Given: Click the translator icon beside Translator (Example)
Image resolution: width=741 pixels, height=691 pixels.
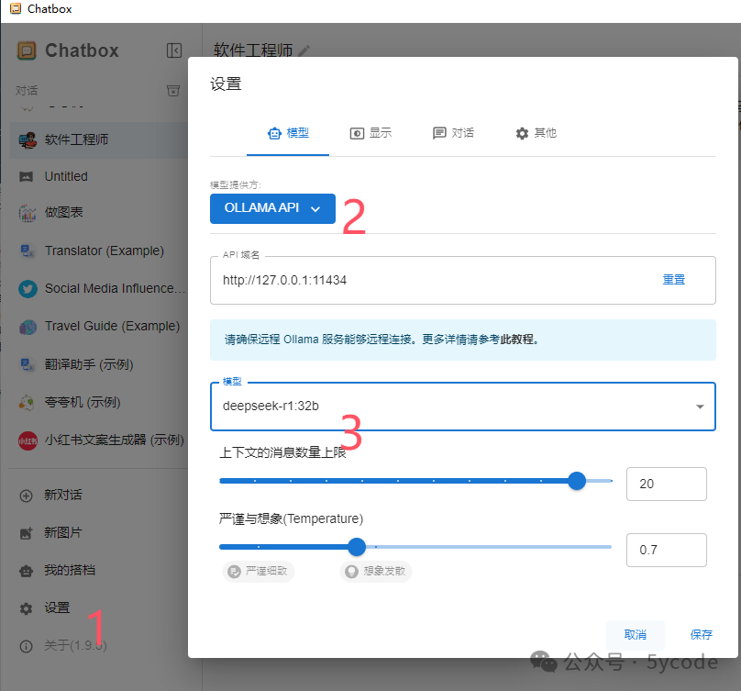Looking at the screenshot, I should pyautogui.click(x=28, y=251).
